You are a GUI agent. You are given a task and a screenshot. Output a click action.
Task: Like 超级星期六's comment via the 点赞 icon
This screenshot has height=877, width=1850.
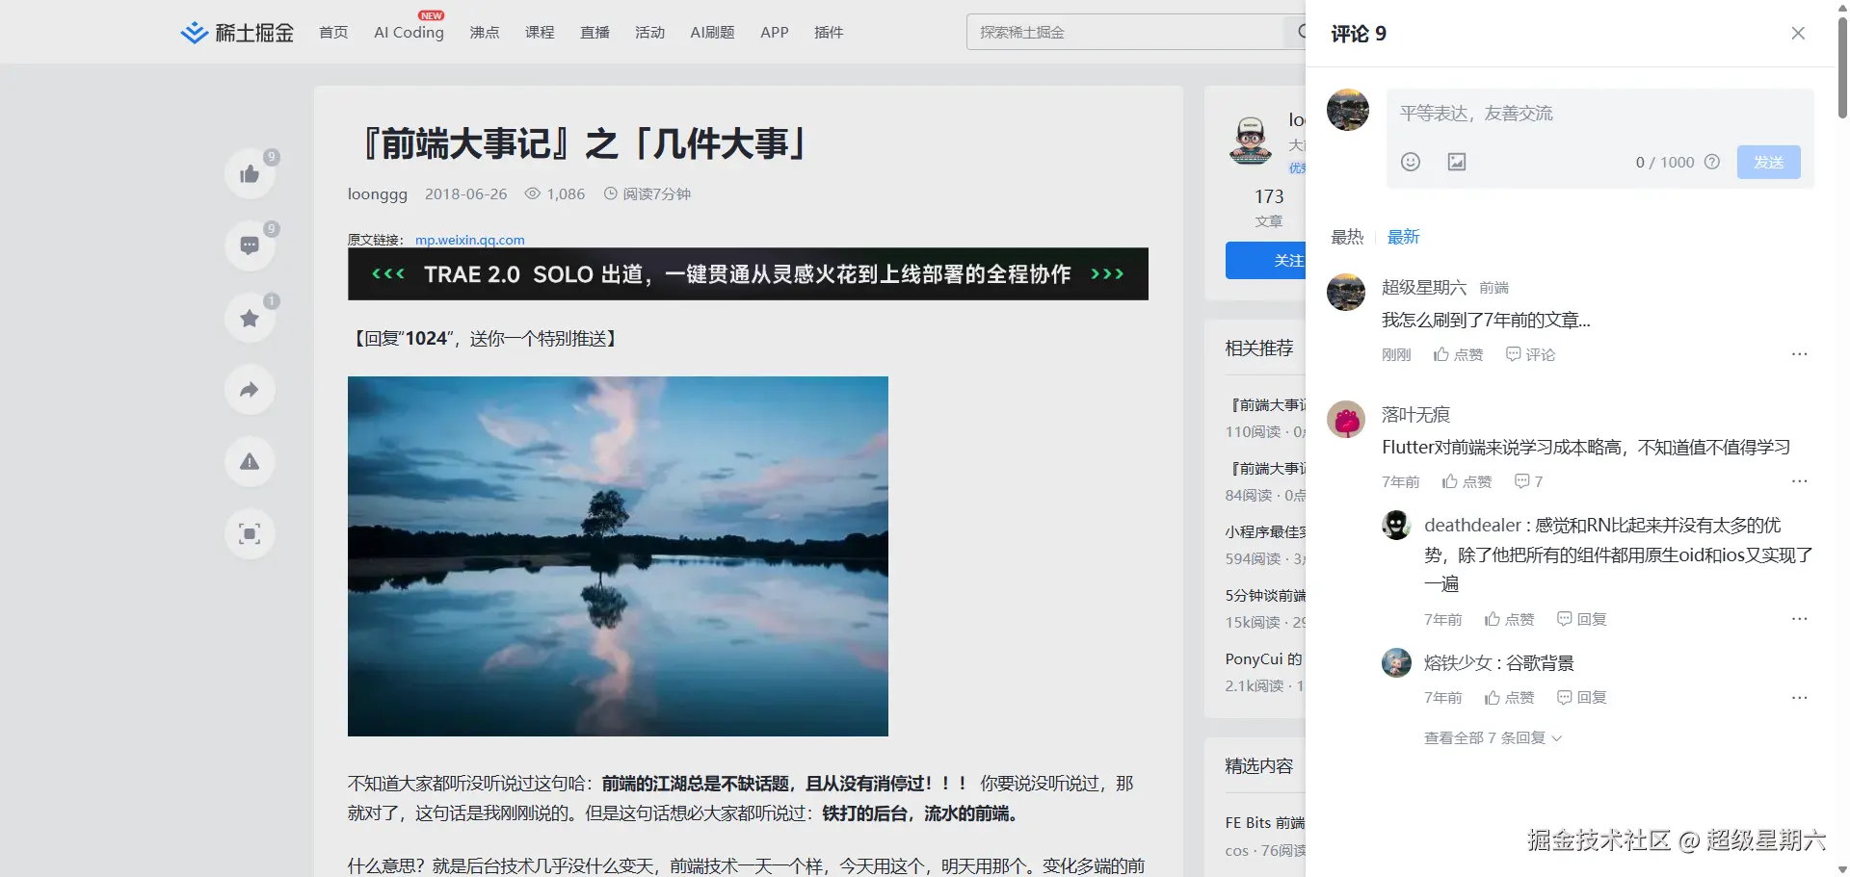point(1458,354)
